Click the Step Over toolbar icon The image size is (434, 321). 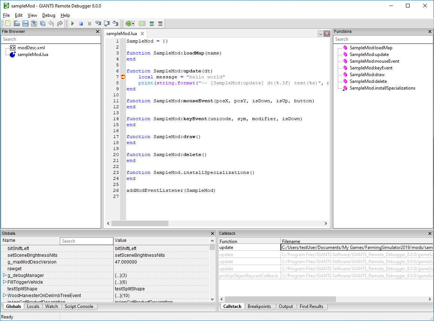pyautogui.click(x=107, y=24)
